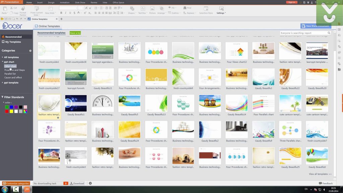
Task: Click the undo arrow quick-access icon
Action: tap(17, 19)
